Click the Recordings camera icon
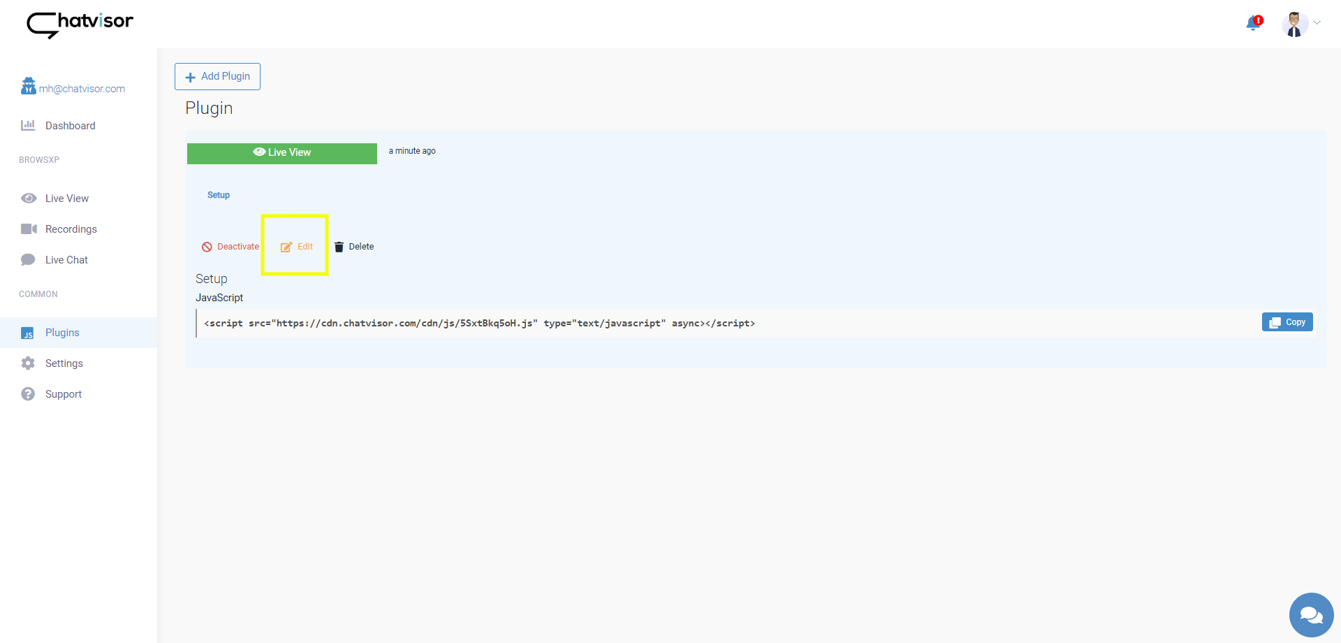Screen dimensions: 1341x643 click(x=29, y=229)
